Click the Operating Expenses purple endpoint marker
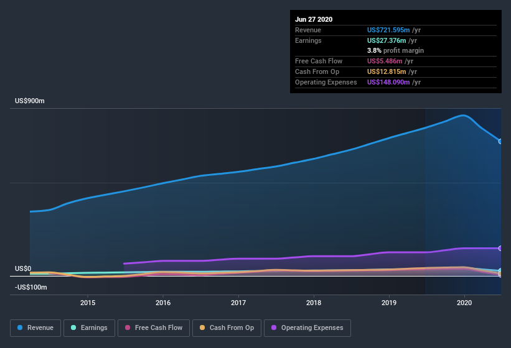Viewport: 511px width, 348px height. [500, 249]
